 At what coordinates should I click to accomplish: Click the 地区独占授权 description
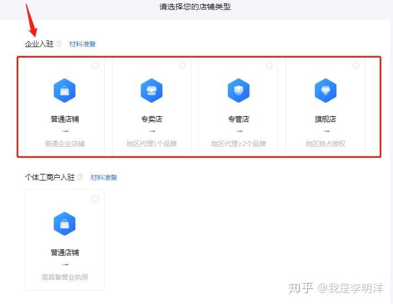click(x=325, y=144)
